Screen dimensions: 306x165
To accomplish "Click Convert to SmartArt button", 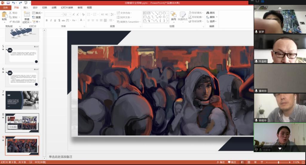I will (x=128, y=22).
